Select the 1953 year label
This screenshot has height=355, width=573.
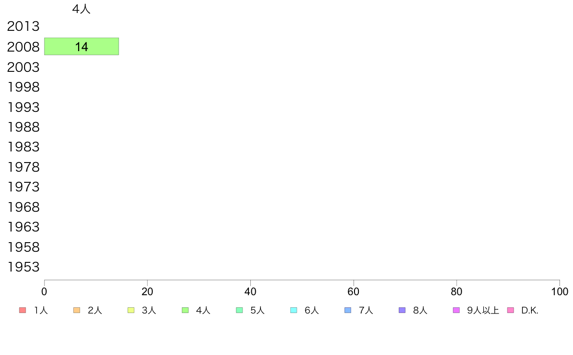(x=23, y=267)
